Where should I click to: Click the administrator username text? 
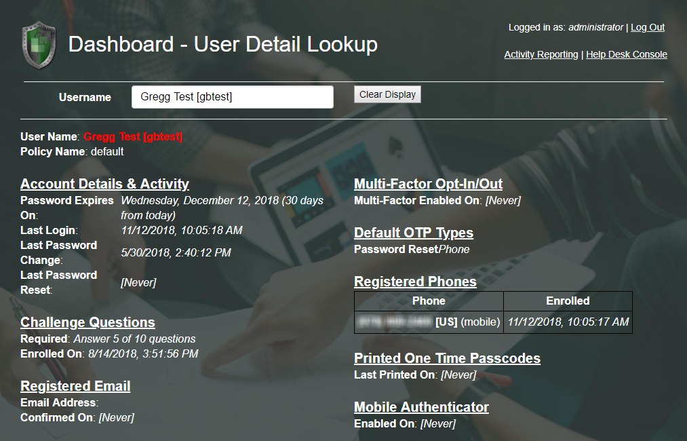[596, 27]
